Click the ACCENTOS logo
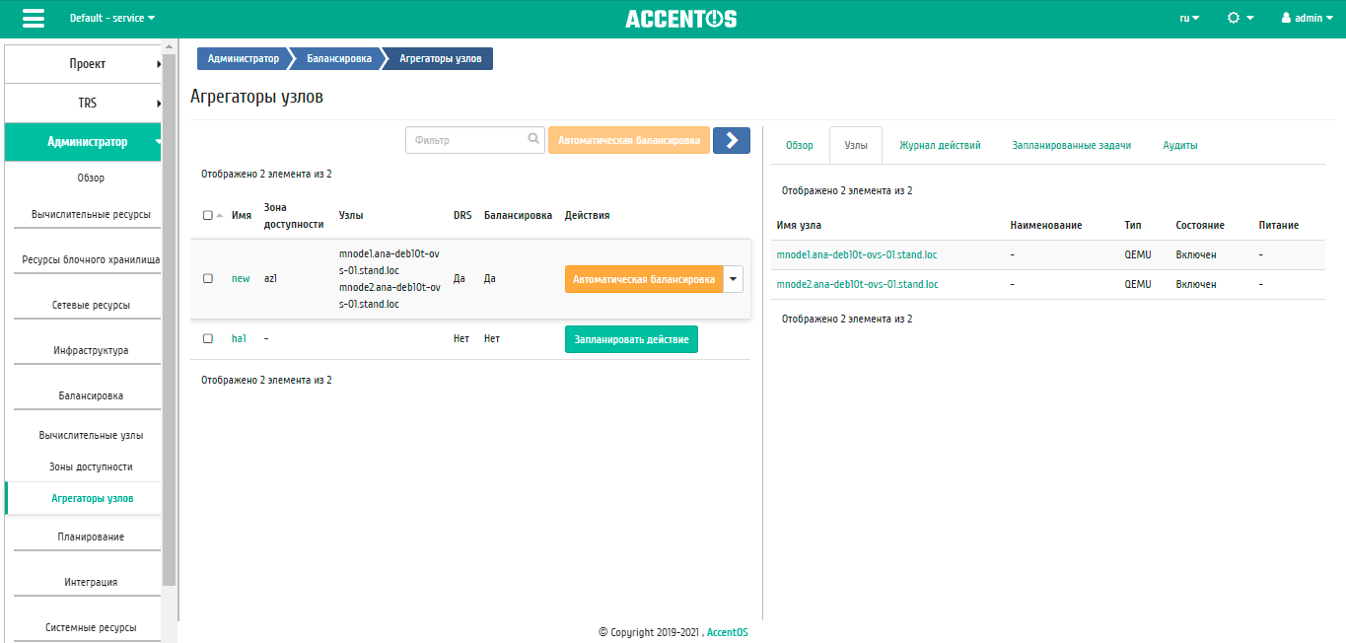1346x643 pixels. (680, 19)
